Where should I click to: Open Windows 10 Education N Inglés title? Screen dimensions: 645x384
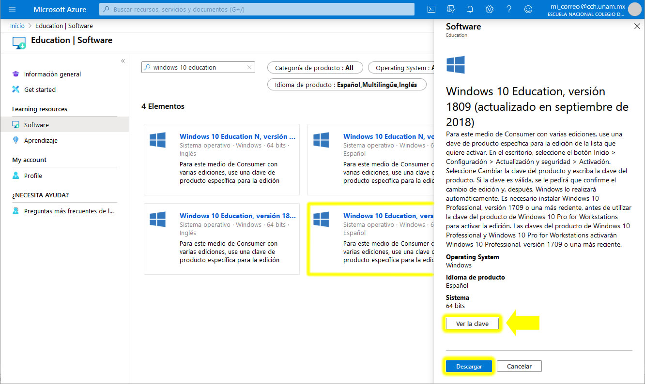click(237, 136)
